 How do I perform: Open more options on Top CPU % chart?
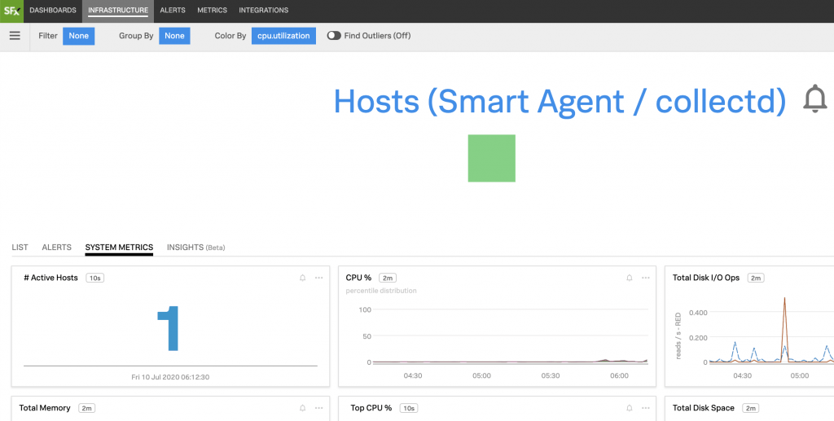tap(645, 408)
